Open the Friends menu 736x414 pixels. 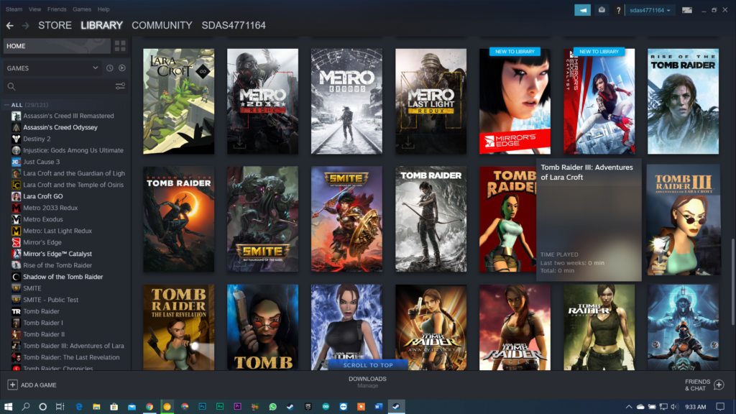(x=57, y=9)
